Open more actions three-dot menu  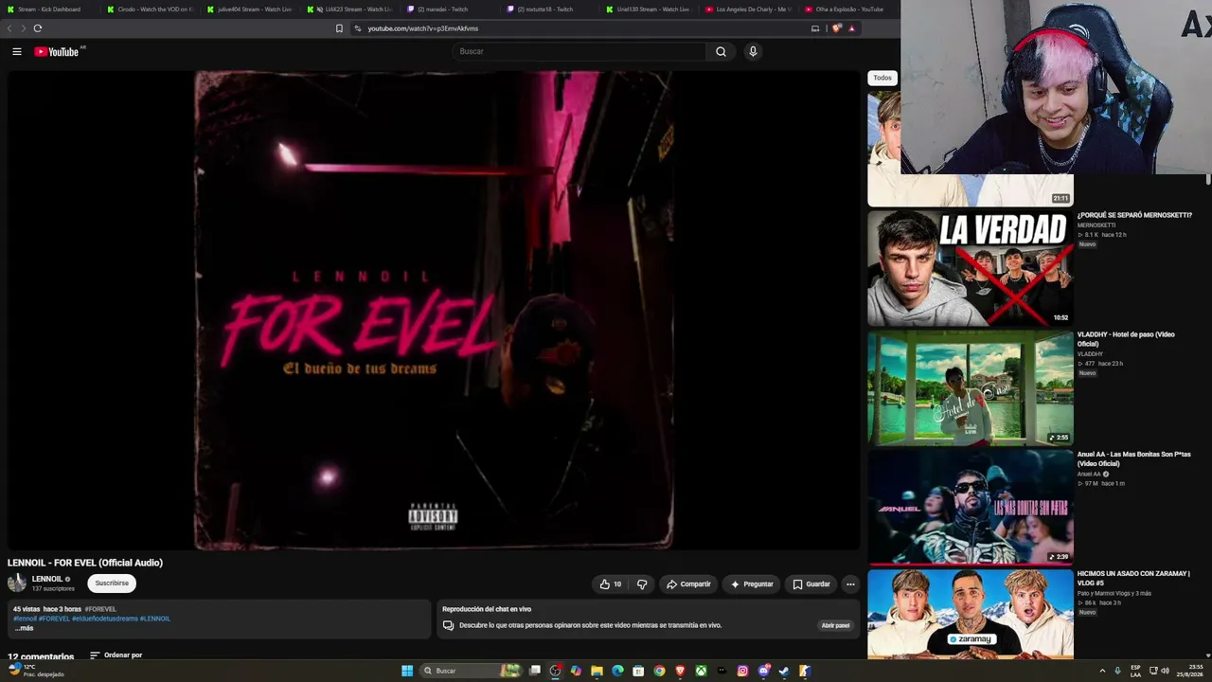point(850,584)
